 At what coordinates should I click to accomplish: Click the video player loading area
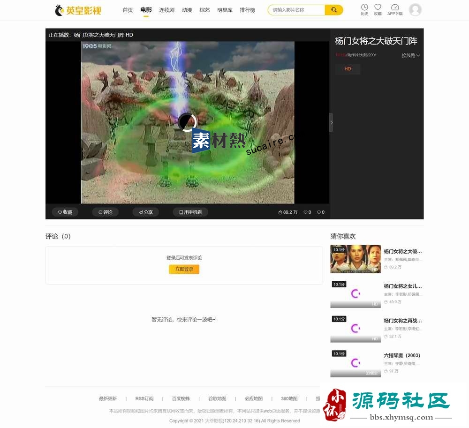click(x=188, y=122)
